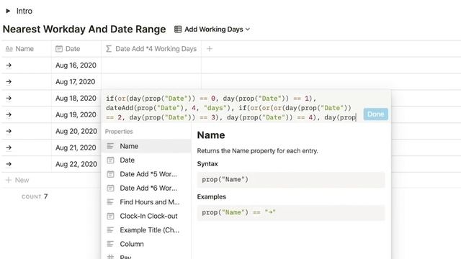Select the Date property in list
This screenshot has height=259, width=461.
(x=146, y=160)
